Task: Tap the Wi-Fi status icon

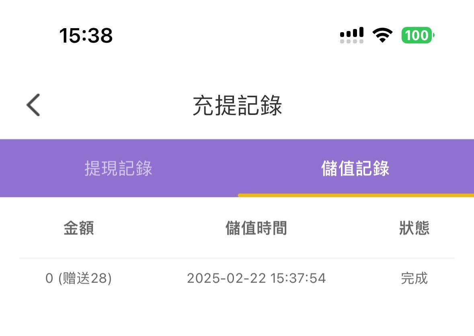Action: pyautogui.click(x=382, y=35)
